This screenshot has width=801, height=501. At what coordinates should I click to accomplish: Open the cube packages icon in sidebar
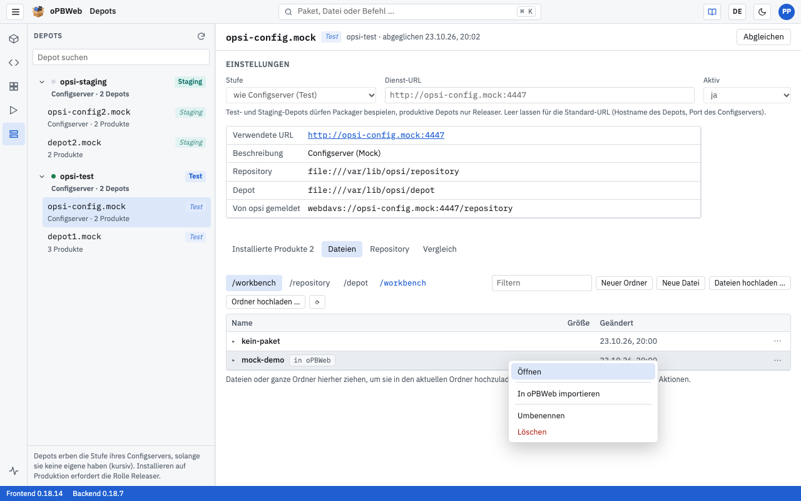[x=14, y=39]
